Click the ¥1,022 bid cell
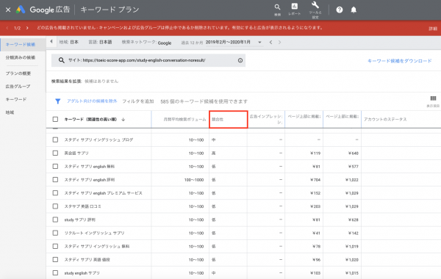The height and width of the screenshot is (279, 441). [351, 180]
